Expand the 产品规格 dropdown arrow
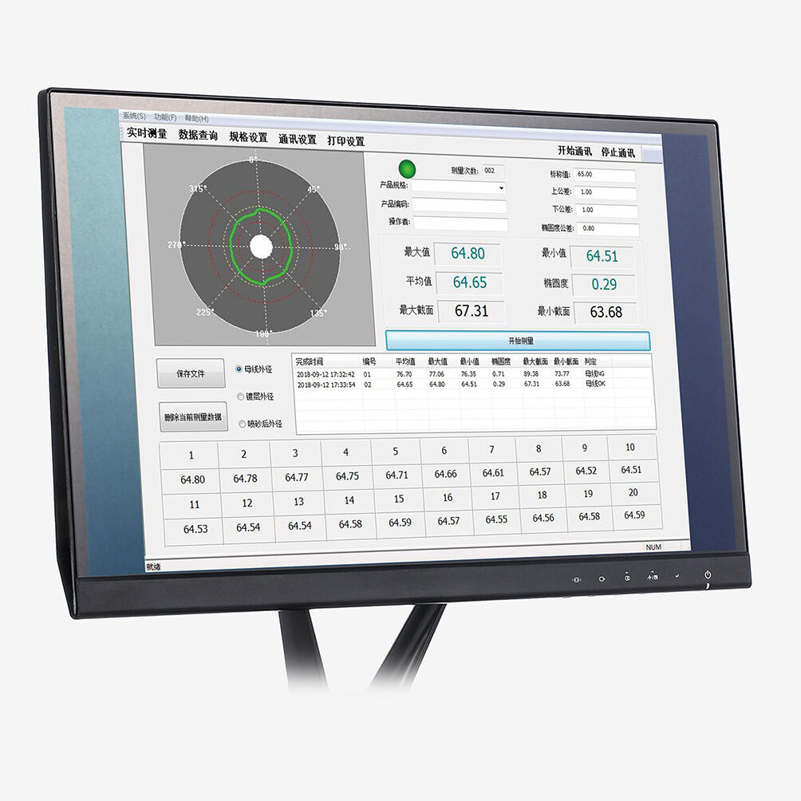Image resolution: width=801 pixels, height=801 pixels. tap(501, 188)
